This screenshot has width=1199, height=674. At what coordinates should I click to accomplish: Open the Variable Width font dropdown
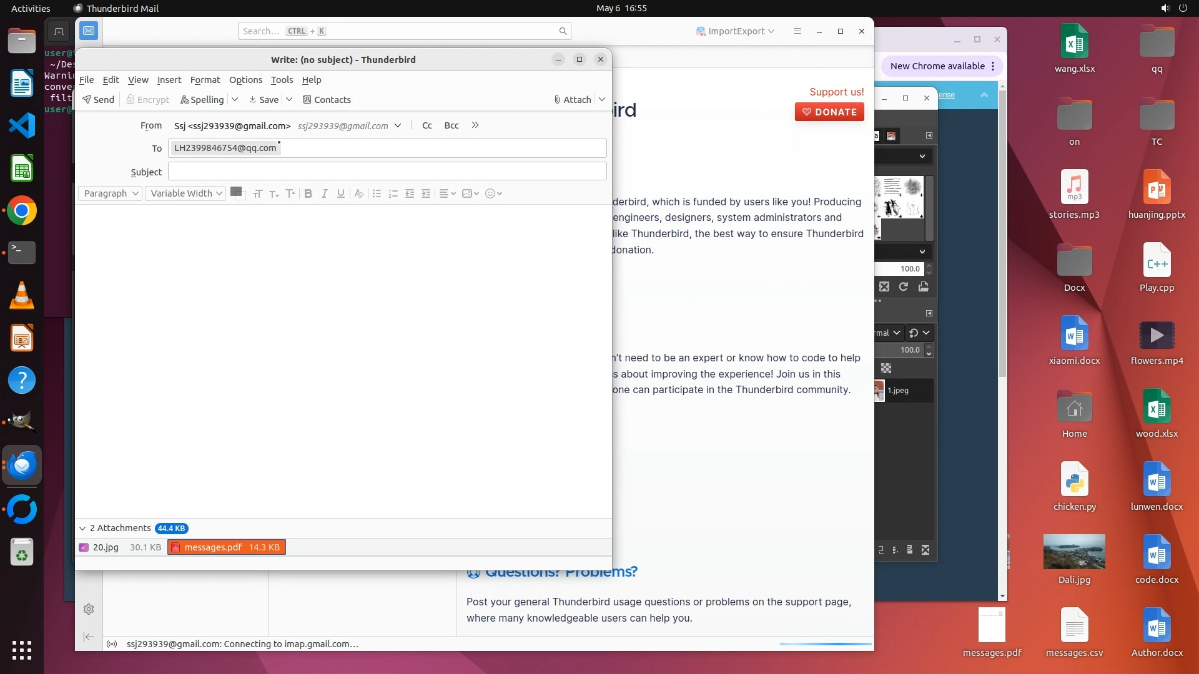(185, 193)
